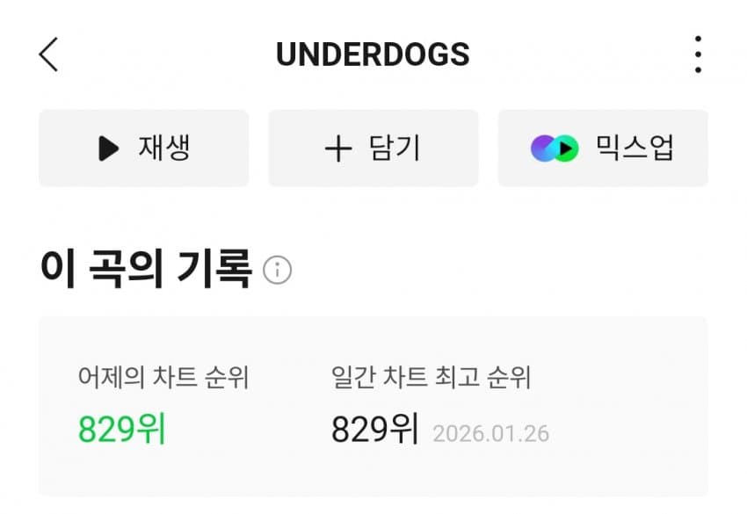The width and height of the screenshot is (747, 514).
Task: Click the plus icon on 담기
Action: point(338,148)
